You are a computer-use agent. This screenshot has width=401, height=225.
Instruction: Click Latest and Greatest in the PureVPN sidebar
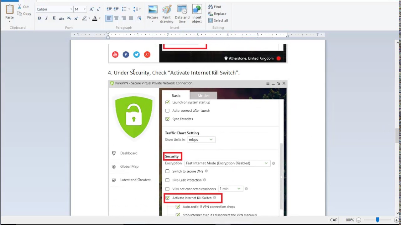point(135,180)
